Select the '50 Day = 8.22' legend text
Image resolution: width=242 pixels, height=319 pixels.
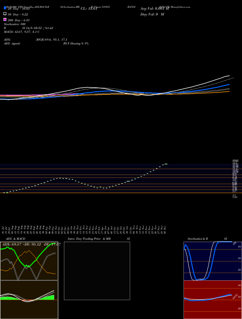tap(18, 14)
